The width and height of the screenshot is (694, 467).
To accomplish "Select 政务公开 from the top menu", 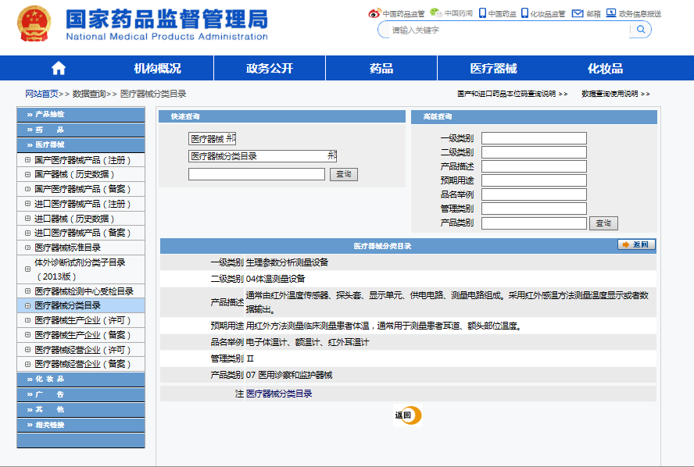I will (x=269, y=69).
